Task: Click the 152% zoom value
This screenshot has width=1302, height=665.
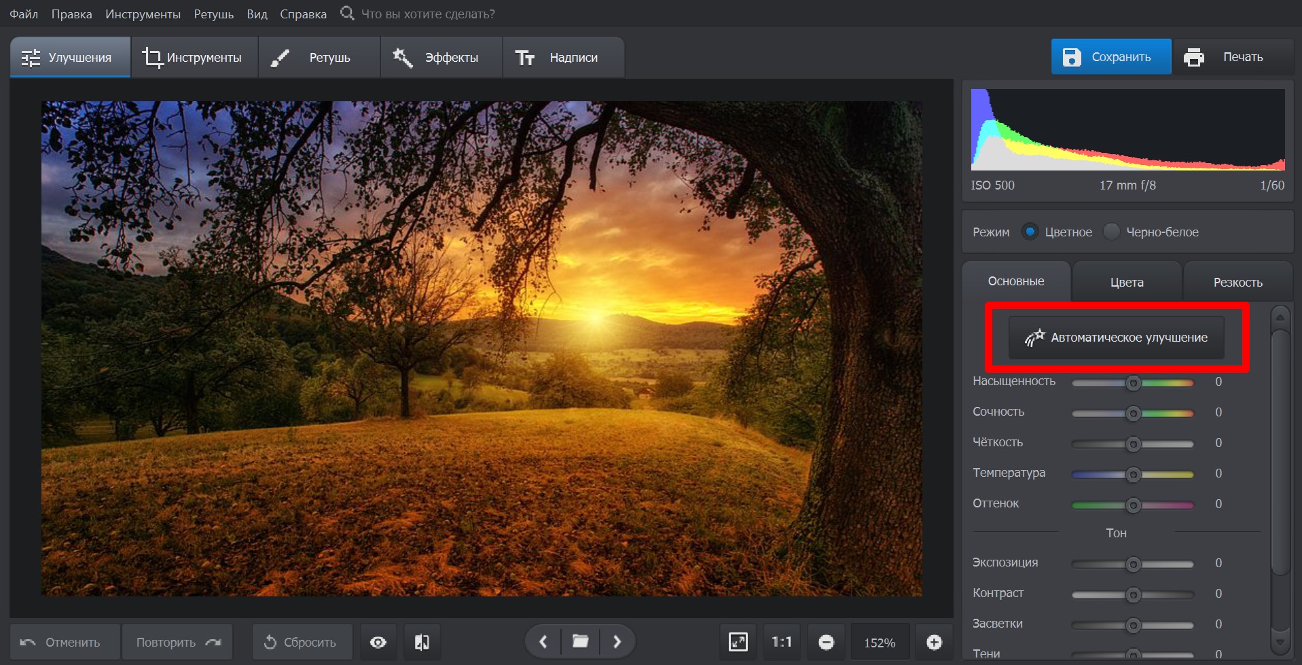Action: click(x=880, y=643)
